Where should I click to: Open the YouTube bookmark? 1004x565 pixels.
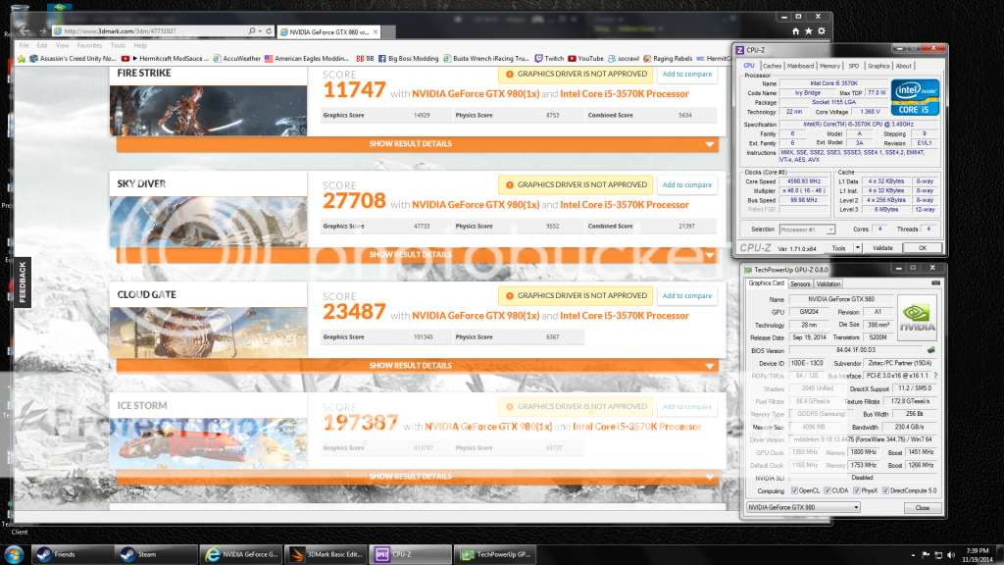[586, 58]
